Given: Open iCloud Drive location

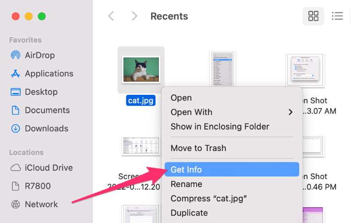Looking at the screenshot, I should 42,168.
